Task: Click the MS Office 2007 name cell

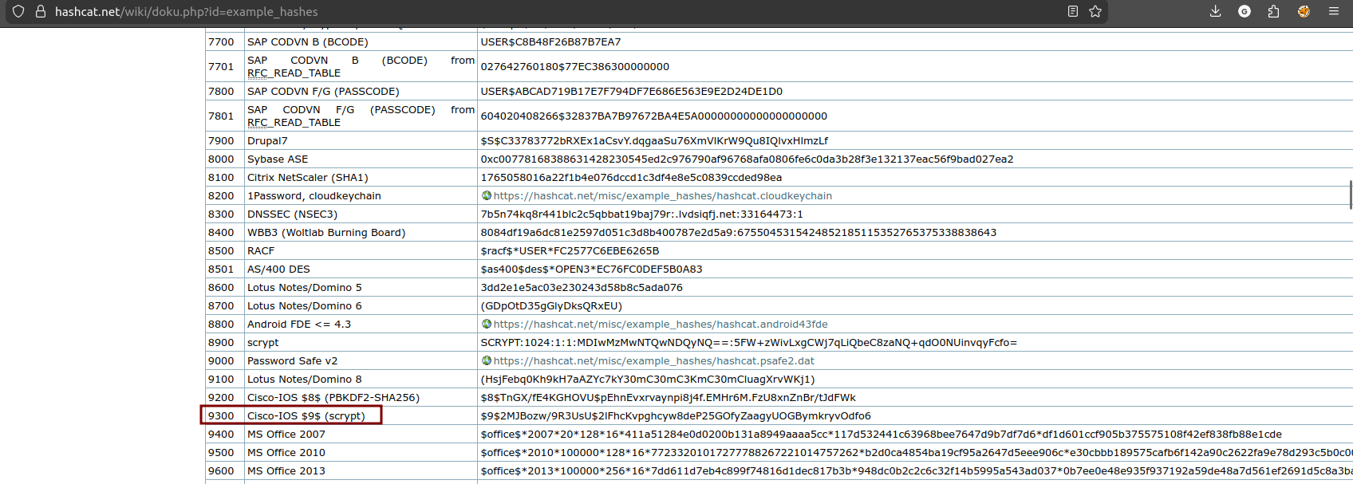Action: click(286, 435)
